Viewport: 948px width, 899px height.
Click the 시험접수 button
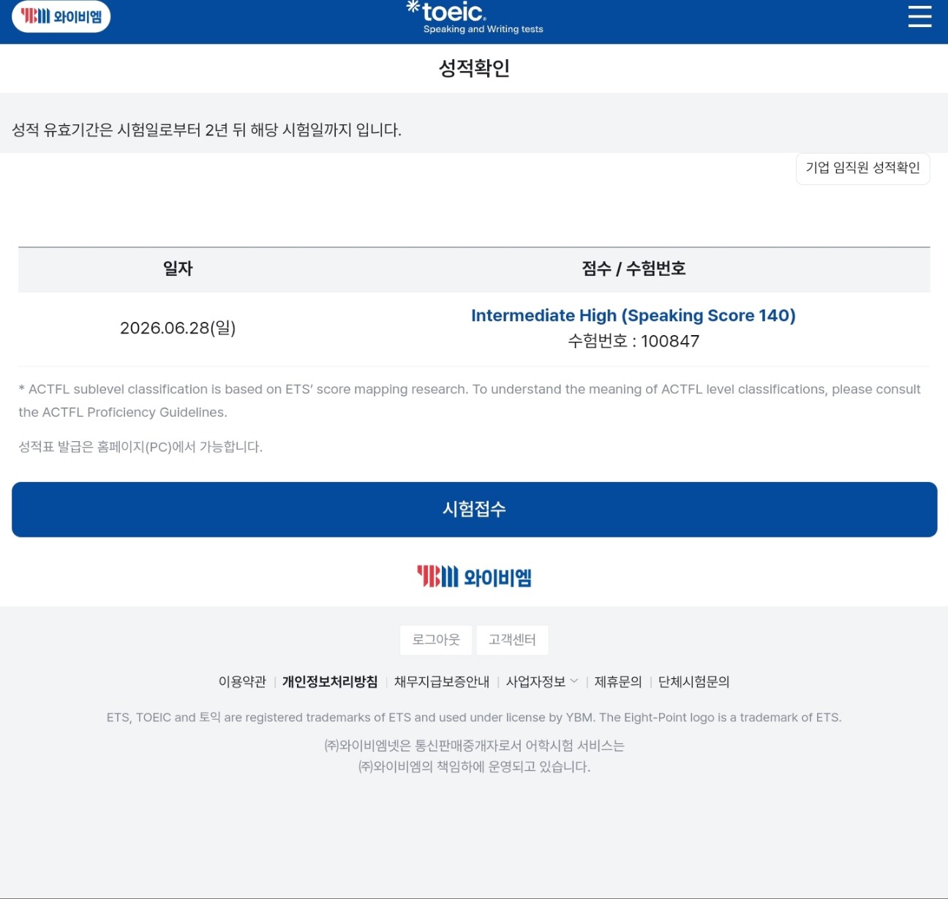point(474,509)
